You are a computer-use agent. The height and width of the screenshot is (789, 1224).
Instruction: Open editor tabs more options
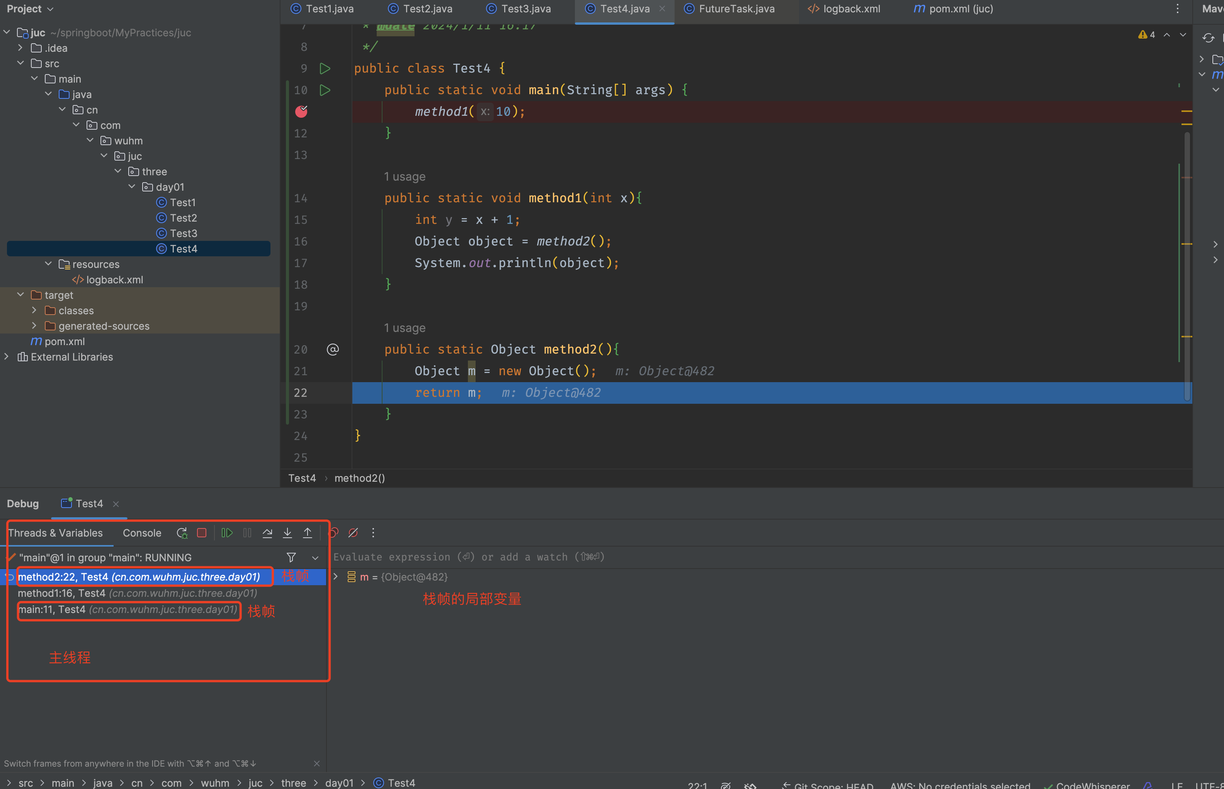[x=1177, y=9]
